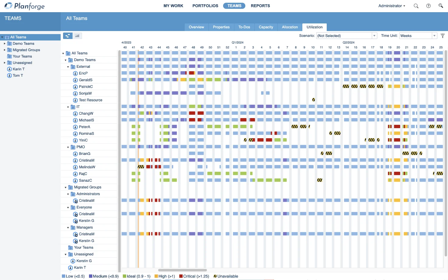Click the GeraldS resource icon
The height and width of the screenshot is (280, 448).
pyautogui.click(x=75, y=80)
